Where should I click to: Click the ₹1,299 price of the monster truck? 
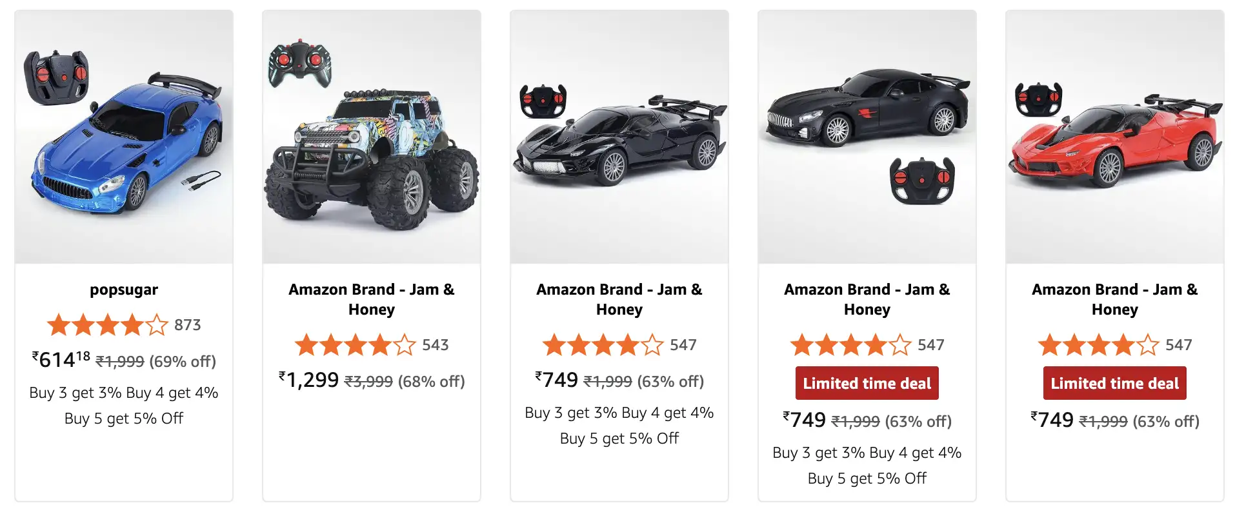pos(308,381)
